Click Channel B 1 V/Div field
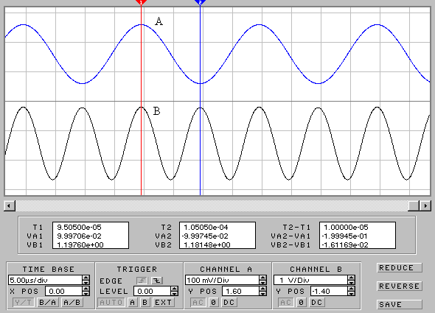The height and width of the screenshot is (313, 435). pyautogui.click(x=310, y=280)
